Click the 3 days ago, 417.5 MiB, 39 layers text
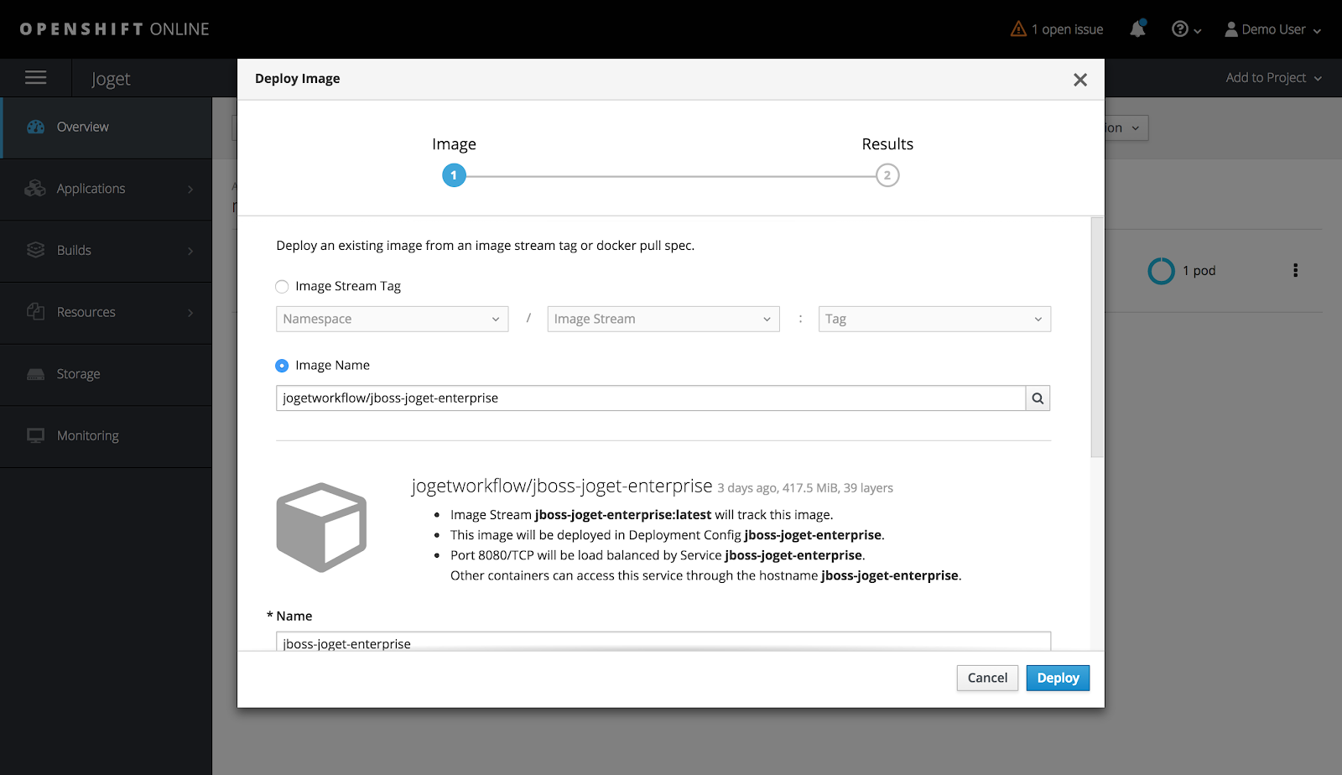This screenshot has width=1342, height=775. point(805,488)
